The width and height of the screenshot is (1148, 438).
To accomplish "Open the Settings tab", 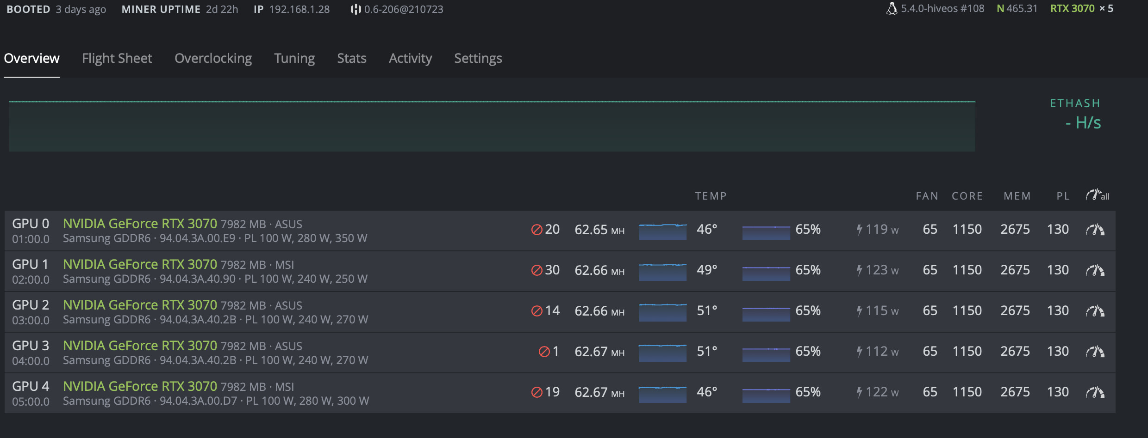I will pos(478,58).
